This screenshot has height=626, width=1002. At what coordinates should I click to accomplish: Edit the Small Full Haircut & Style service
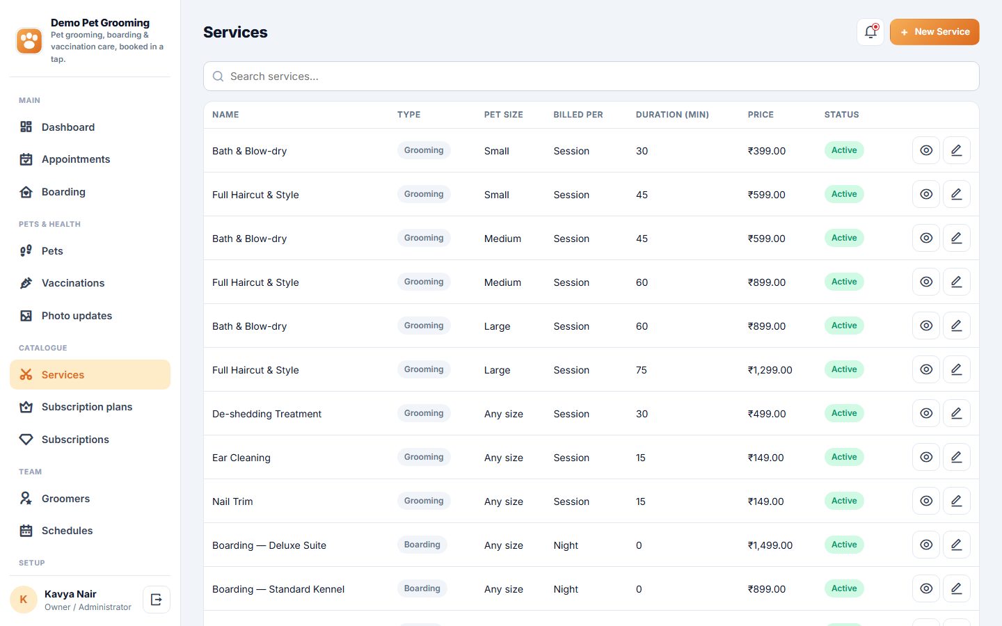point(957,194)
